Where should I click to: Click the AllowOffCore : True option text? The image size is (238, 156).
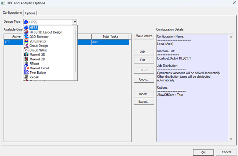pos(170,95)
